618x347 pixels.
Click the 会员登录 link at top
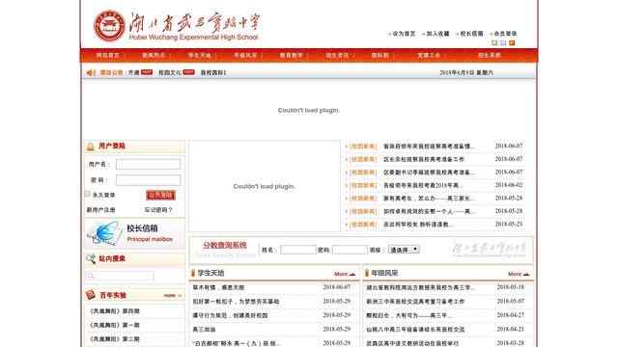[505, 34]
